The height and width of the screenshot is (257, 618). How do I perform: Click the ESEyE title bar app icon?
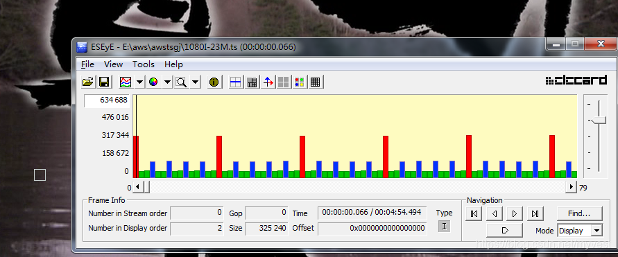point(82,47)
